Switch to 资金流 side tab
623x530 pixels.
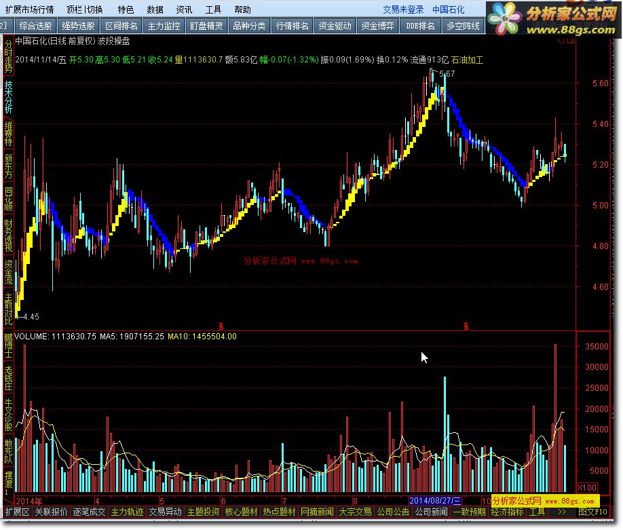tap(8, 272)
